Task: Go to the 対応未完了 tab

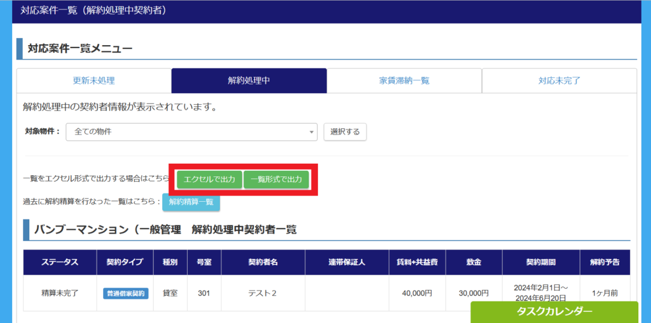Action: click(x=559, y=81)
